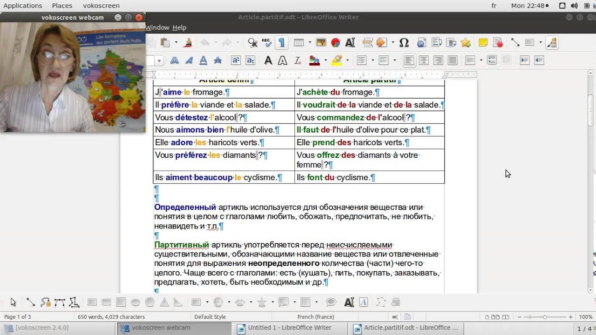596x335 pixels.
Task: Apply yellow highlighting color
Action: (337, 60)
